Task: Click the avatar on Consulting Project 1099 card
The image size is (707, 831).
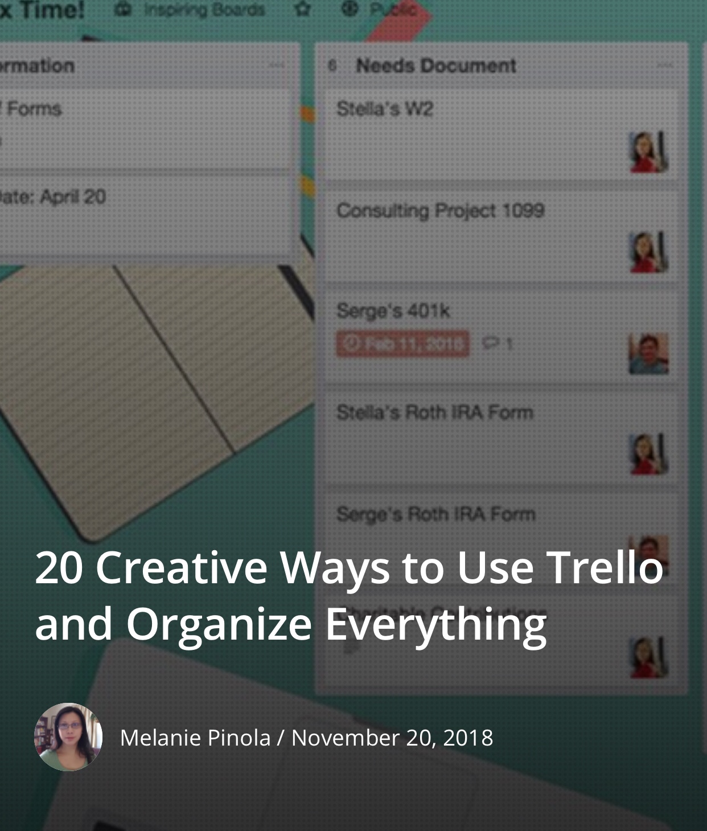Action: point(648,252)
